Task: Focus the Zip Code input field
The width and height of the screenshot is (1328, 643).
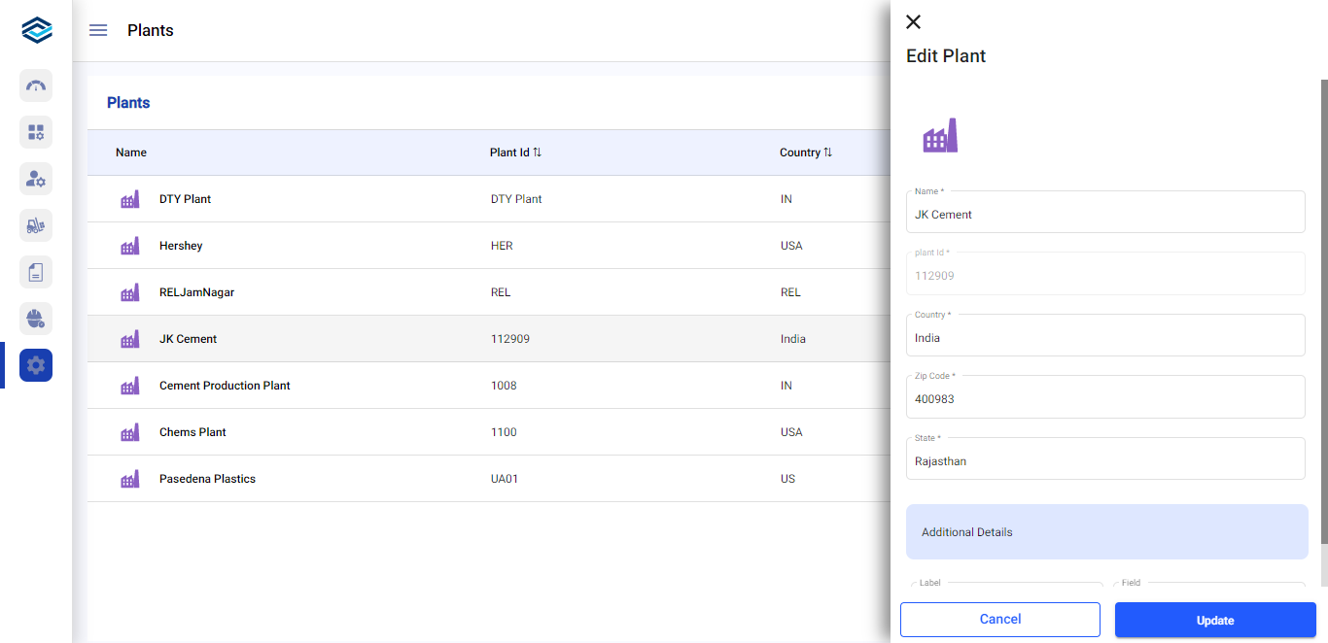Action: (1104, 399)
